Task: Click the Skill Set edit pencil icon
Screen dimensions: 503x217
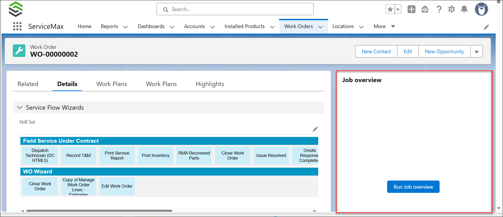Action: pos(315,129)
